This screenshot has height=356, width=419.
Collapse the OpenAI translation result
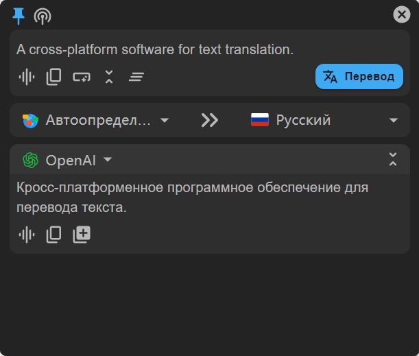[392, 159]
